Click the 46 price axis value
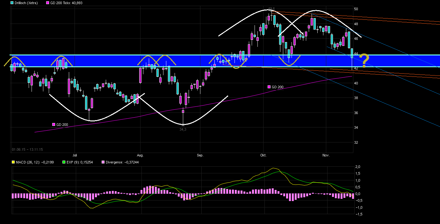440x224 pixels. 356,39
